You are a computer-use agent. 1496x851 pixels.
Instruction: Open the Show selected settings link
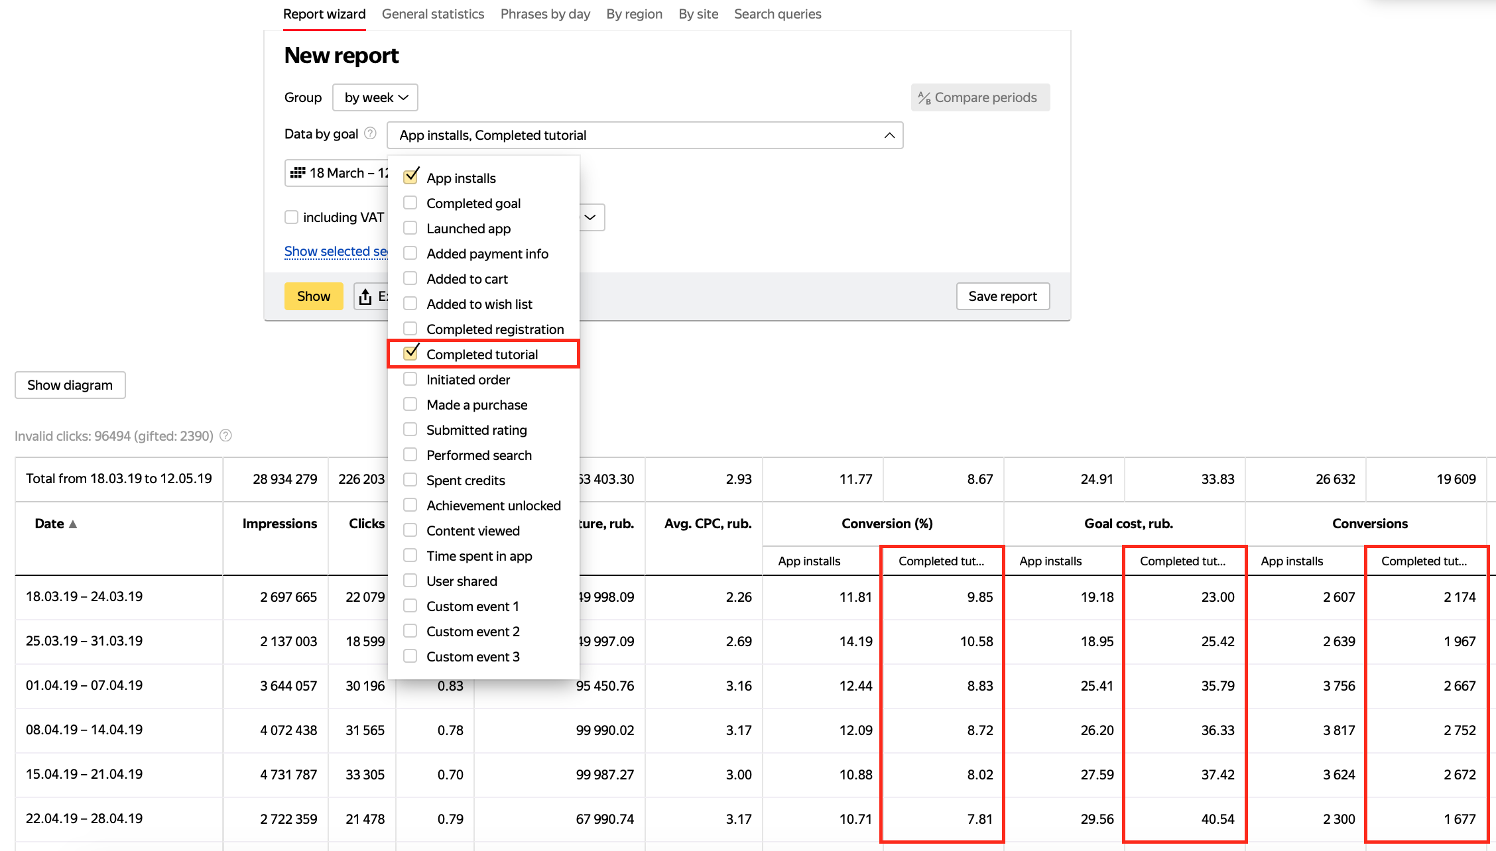pos(336,251)
